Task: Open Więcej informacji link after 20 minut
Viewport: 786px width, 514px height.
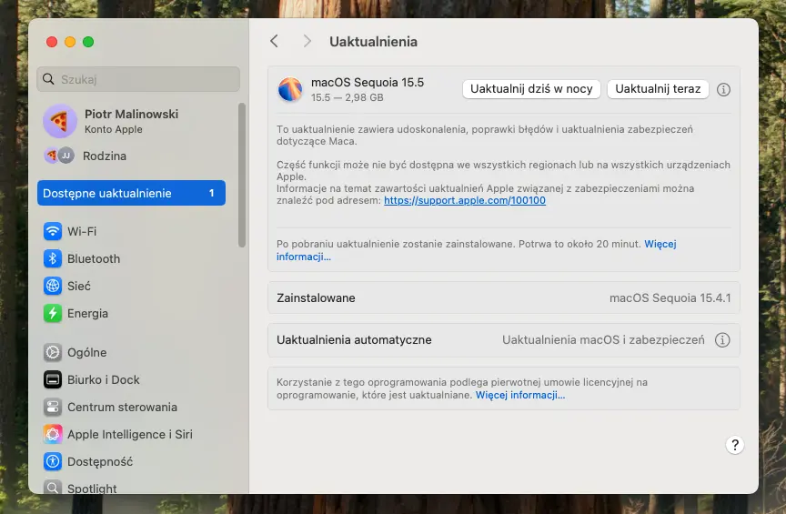Action: pos(476,250)
